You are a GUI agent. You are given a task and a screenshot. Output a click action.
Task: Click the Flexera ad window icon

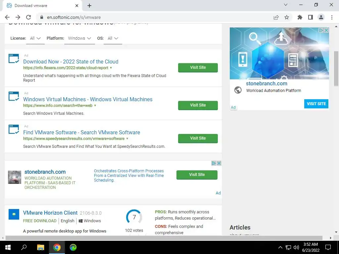tap(14, 59)
